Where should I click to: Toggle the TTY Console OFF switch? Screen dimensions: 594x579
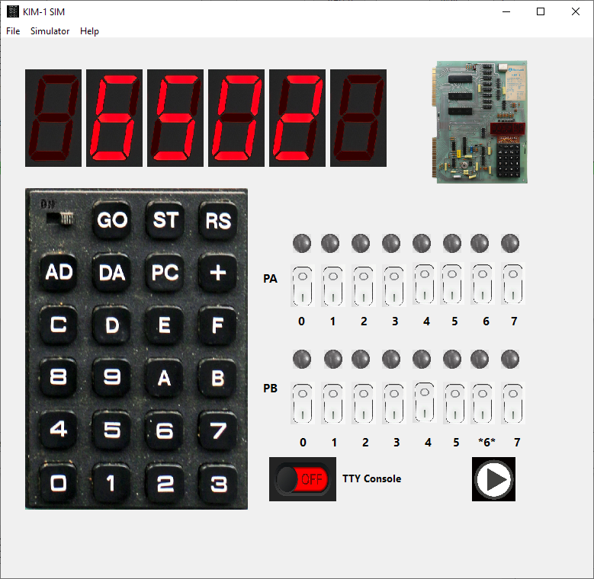tap(302, 479)
